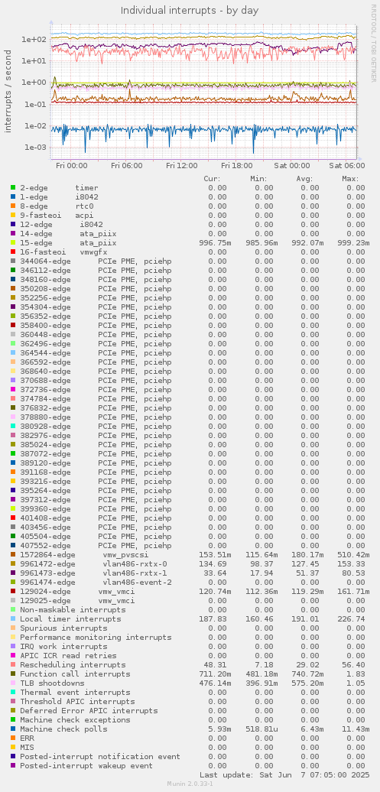Click the brown swatch for 1572864-edge vmw_pvscsi

tap(13, 554)
